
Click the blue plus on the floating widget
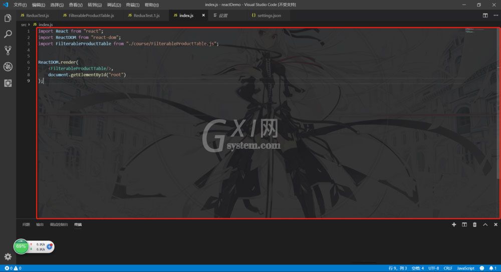point(50,246)
